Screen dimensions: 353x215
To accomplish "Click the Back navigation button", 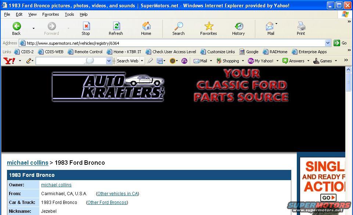I will coord(17,29).
